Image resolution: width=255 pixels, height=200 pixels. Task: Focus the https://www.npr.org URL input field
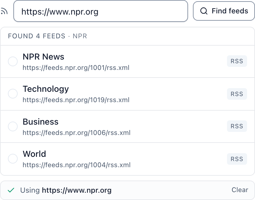point(101,11)
